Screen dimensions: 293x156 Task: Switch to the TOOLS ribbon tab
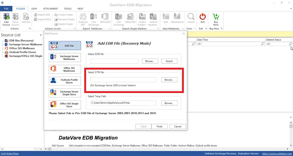coord(68,8)
